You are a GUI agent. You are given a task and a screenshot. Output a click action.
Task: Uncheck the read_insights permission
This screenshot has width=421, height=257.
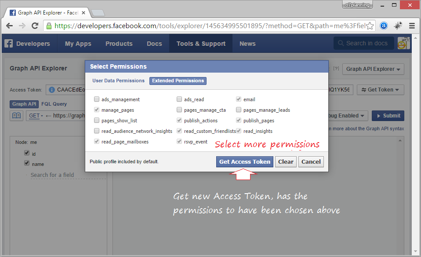[239, 131]
